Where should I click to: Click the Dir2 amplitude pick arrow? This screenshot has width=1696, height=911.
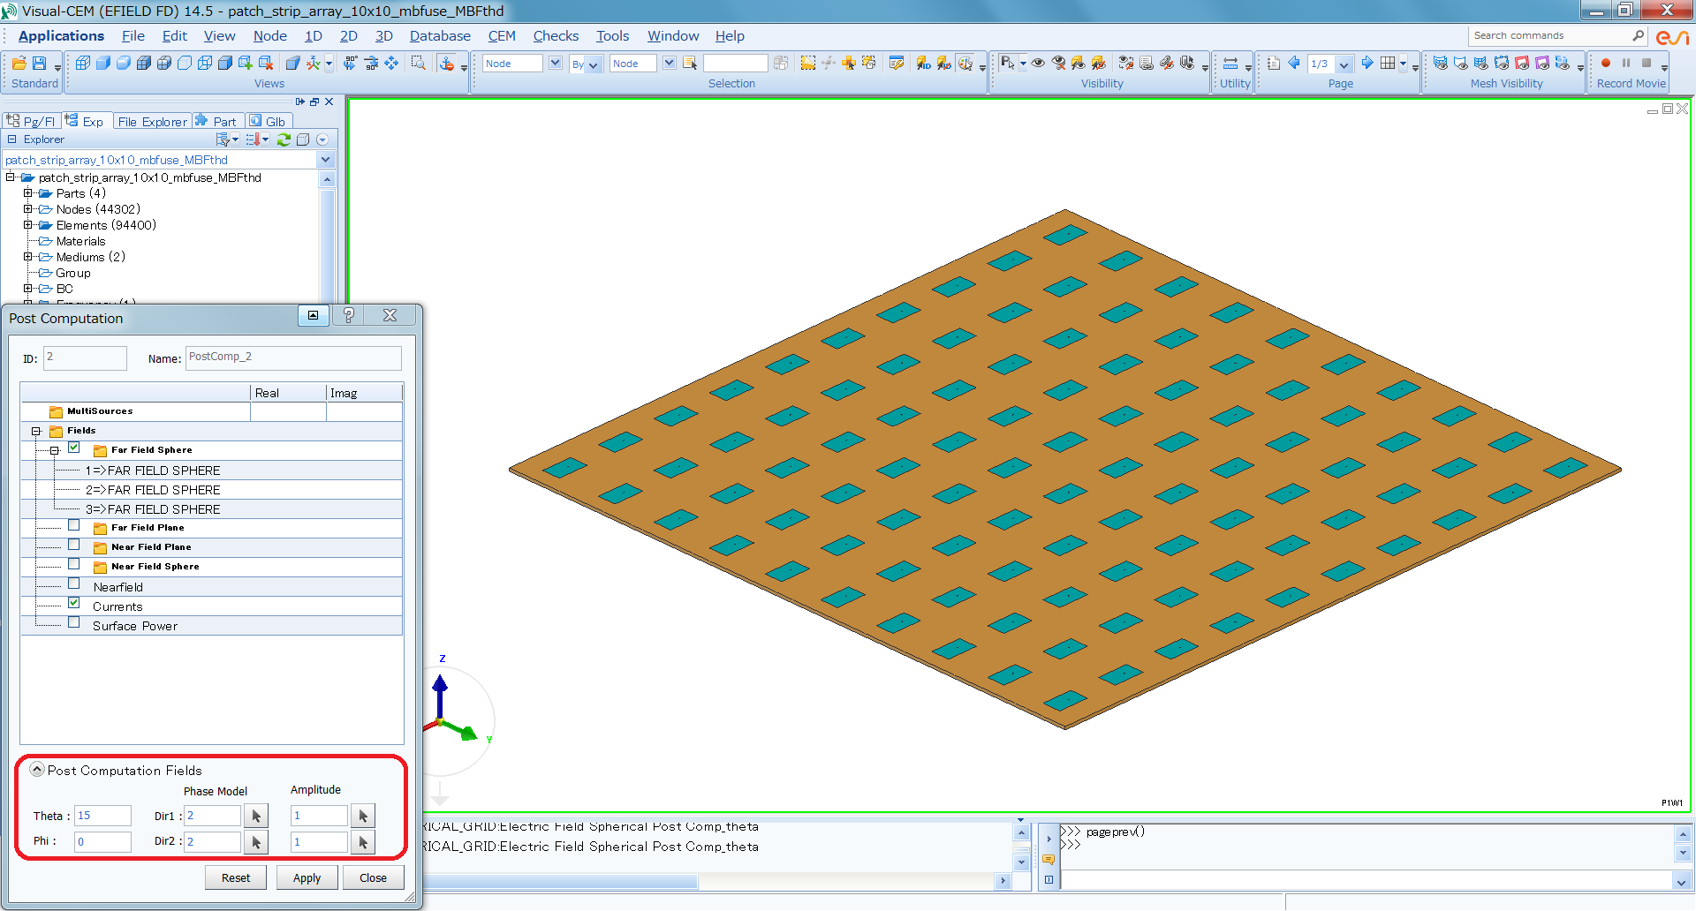tap(363, 842)
